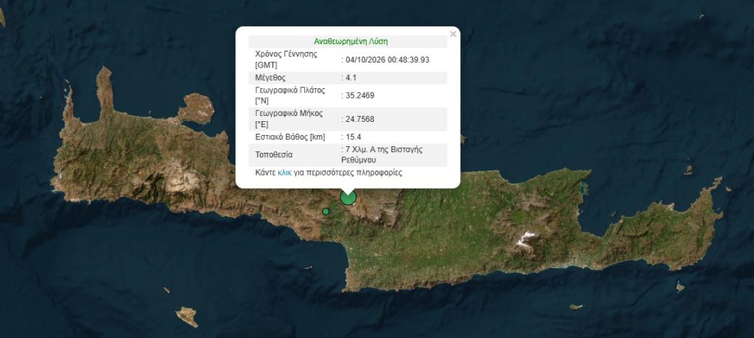Screen dimensions: 754x338
Task: Click the Chrysi island south of eastern Crete
Action: click(576, 306)
